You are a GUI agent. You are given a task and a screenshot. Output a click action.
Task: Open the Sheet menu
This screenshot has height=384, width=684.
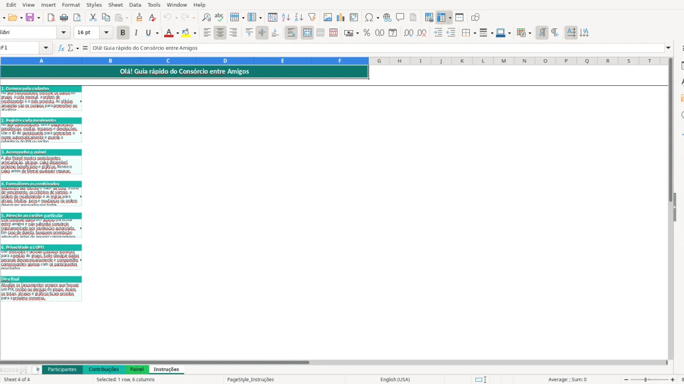pos(116,5)
